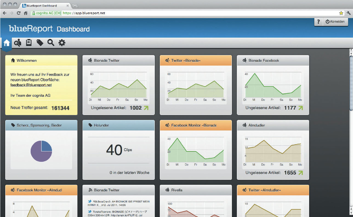353x217 pixels.
Task: Click the Bionade Twitter widget title
Action: pyautogui.click(x=107, y=60)
